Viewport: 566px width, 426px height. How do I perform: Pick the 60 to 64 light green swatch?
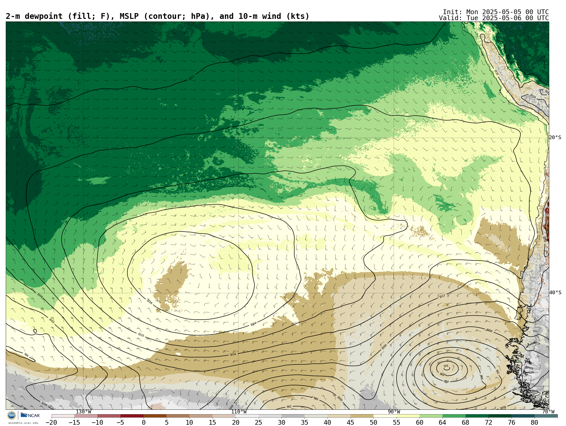431,416
